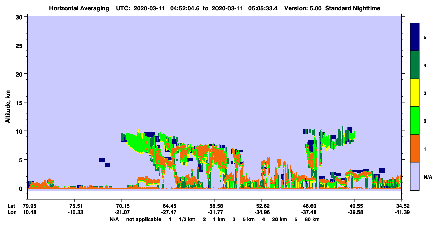Click legend text 'N/A = not applicable'
This screenshot has width=446, height=229.
coord(135,219)
